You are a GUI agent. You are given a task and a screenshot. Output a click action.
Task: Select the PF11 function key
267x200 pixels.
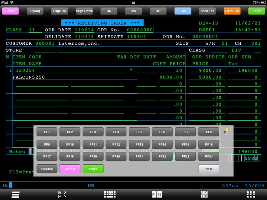93,145
